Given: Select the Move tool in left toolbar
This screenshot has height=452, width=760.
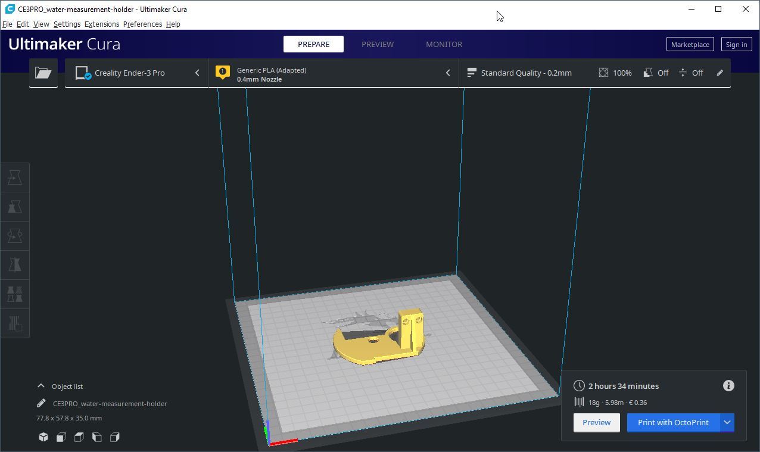Looking at the screenshot, I should coord(15,177).
